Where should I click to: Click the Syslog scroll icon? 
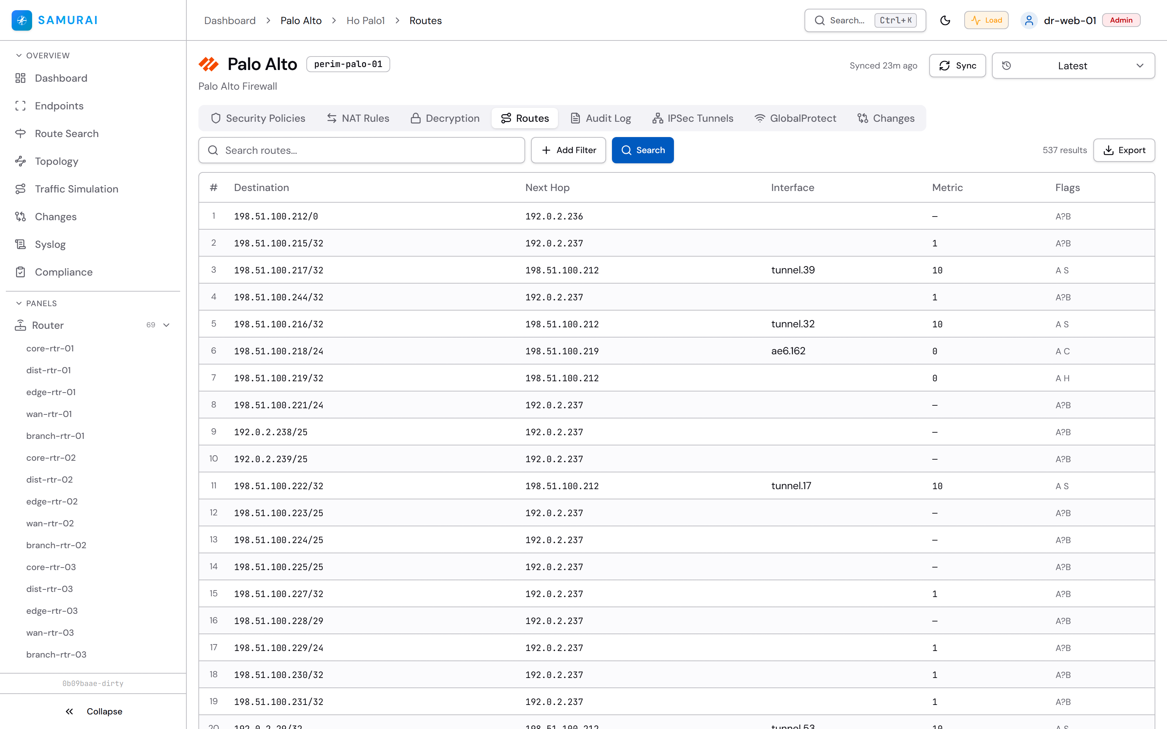[x=20, y=245]
